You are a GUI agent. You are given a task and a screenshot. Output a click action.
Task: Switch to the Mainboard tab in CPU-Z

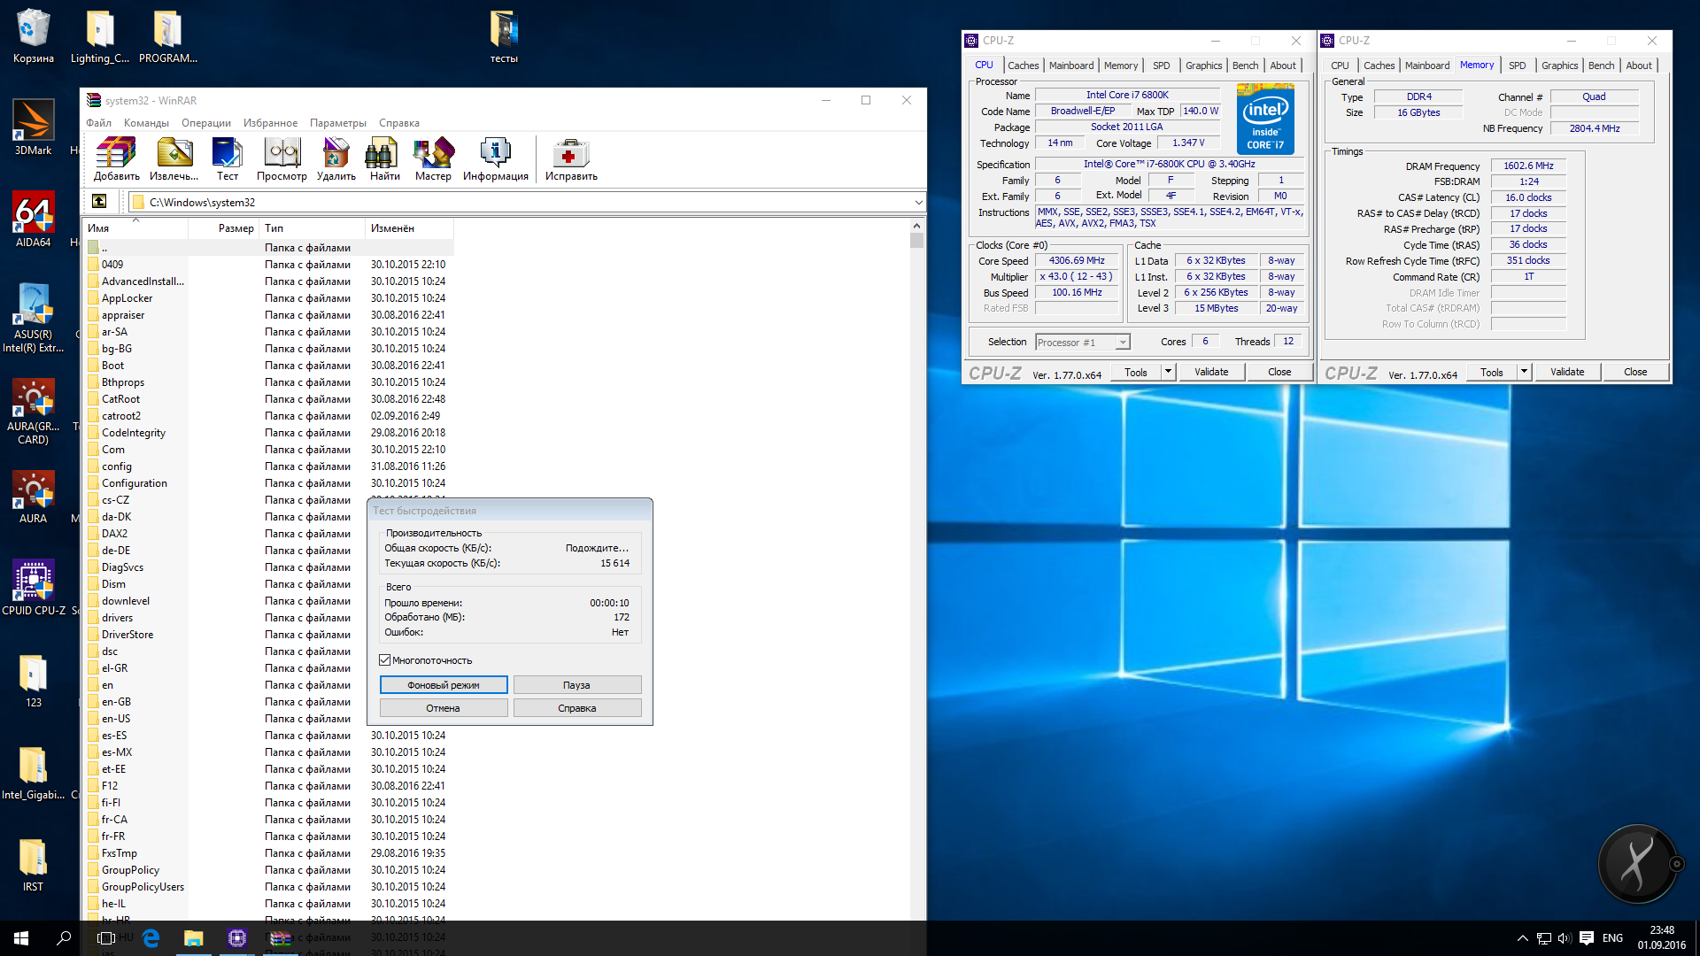(x=1070, y=66)
